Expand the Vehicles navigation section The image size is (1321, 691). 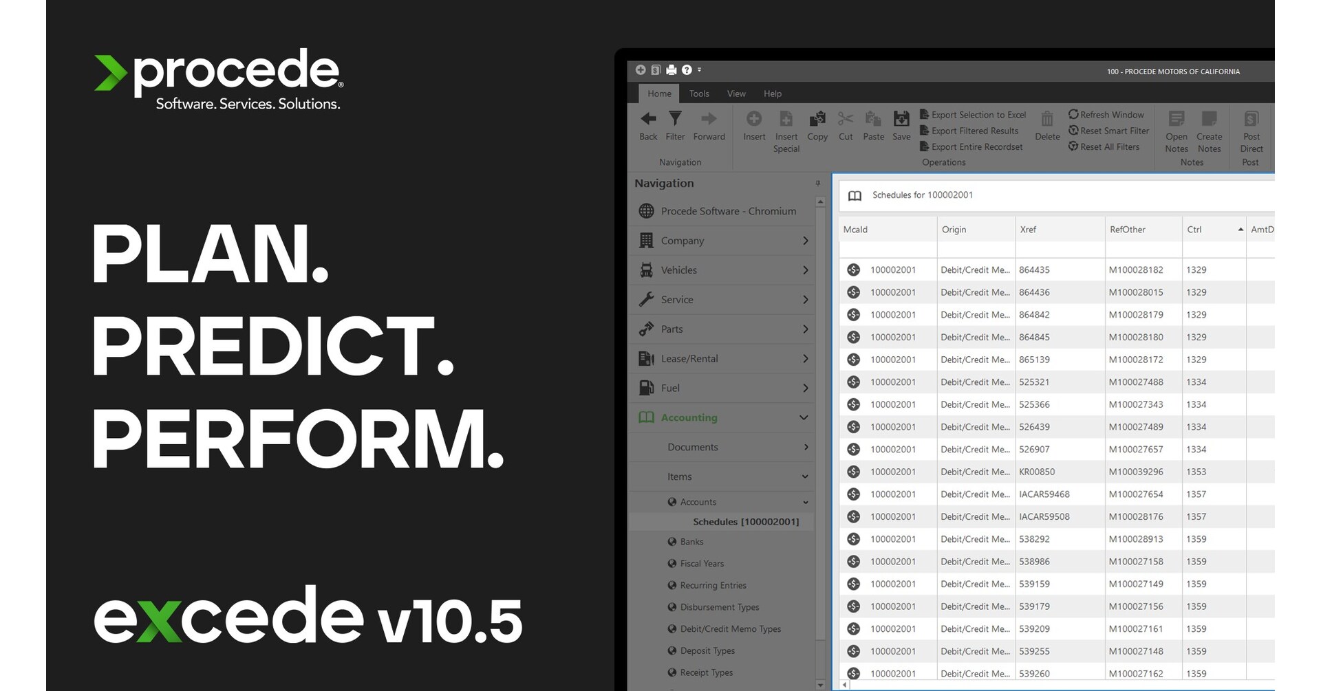(804, 270)
